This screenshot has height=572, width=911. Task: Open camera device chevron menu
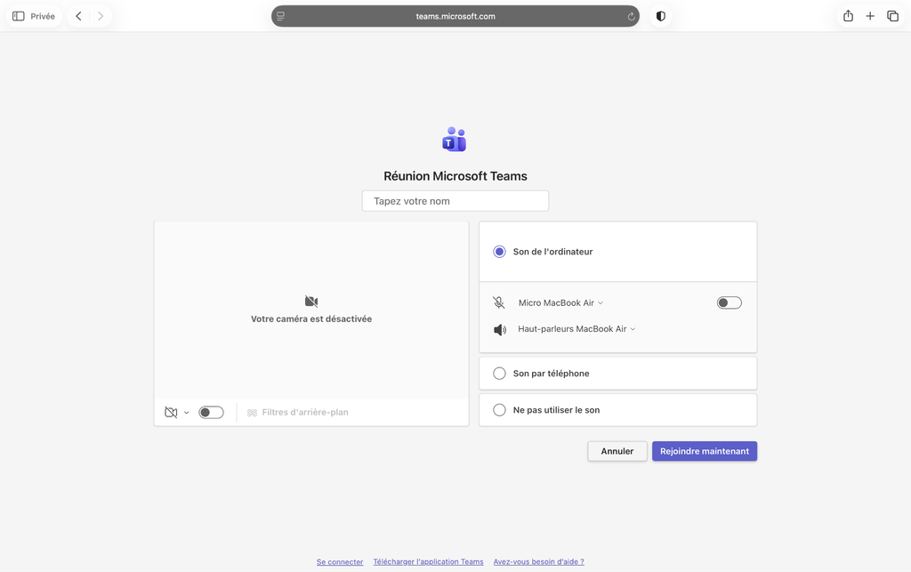(x=187, y=413)
